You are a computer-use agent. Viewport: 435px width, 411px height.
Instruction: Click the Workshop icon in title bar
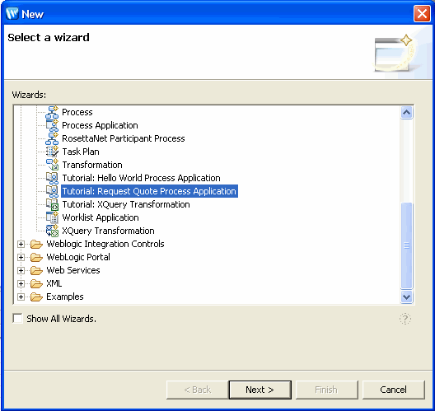pyautogui.click(x=12, y=13)
